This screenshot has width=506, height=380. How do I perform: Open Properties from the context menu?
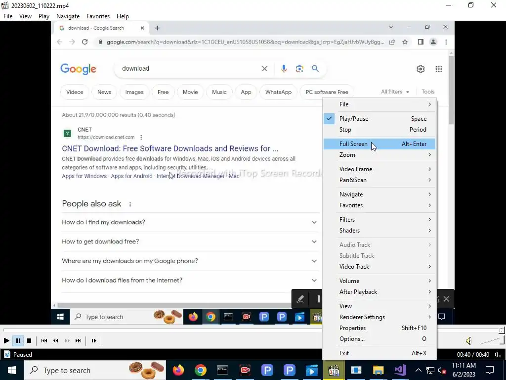click(x=379, y=328)
